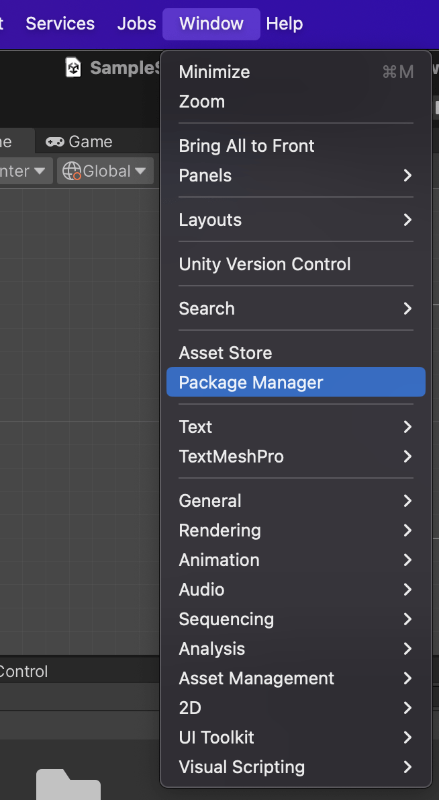Viewport: 439px width, 800px height.
Task: Open the Asset Store window
Action: [296, 353]
